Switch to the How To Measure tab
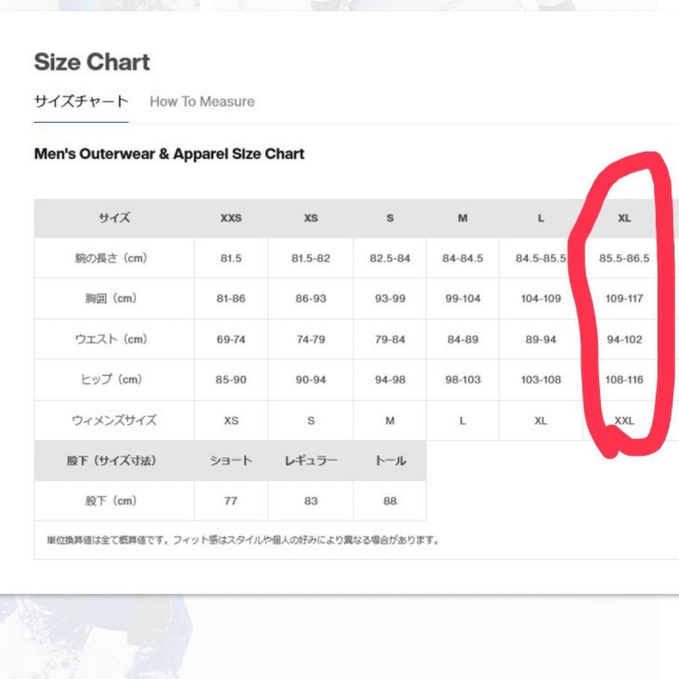679x679 pixels. pyautogui.click(x=202, y=102)
